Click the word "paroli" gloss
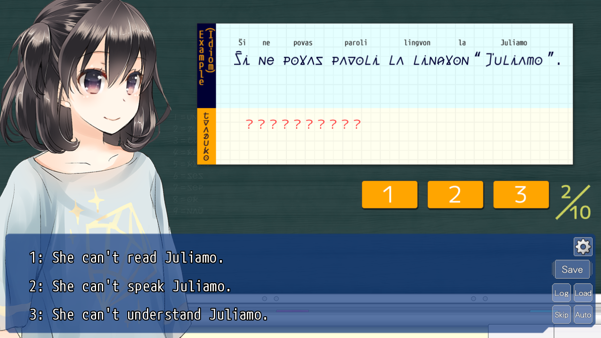 coord(356,43)
